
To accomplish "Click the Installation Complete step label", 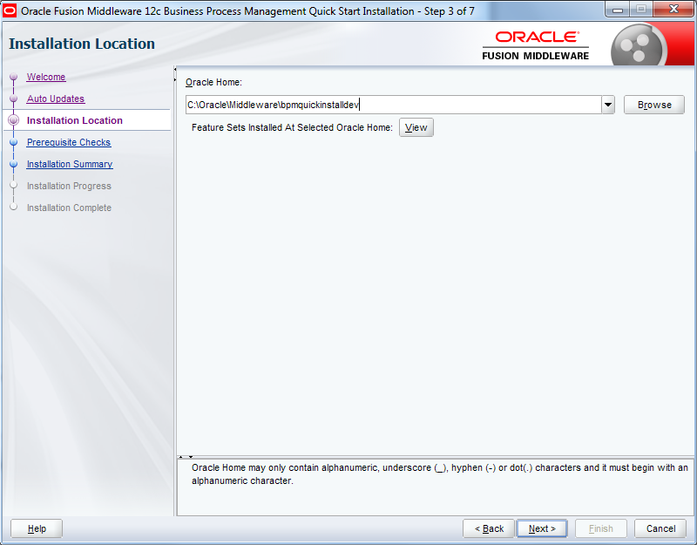I will 69,208.
